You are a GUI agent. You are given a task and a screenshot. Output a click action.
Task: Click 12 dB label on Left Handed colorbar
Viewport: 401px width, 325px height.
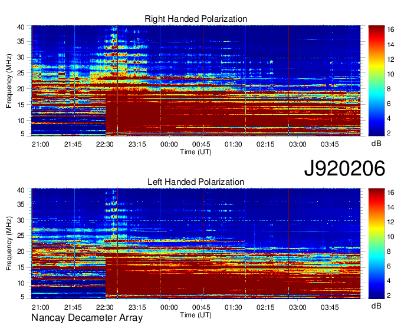pyautogui.click(x=390, y=222)
